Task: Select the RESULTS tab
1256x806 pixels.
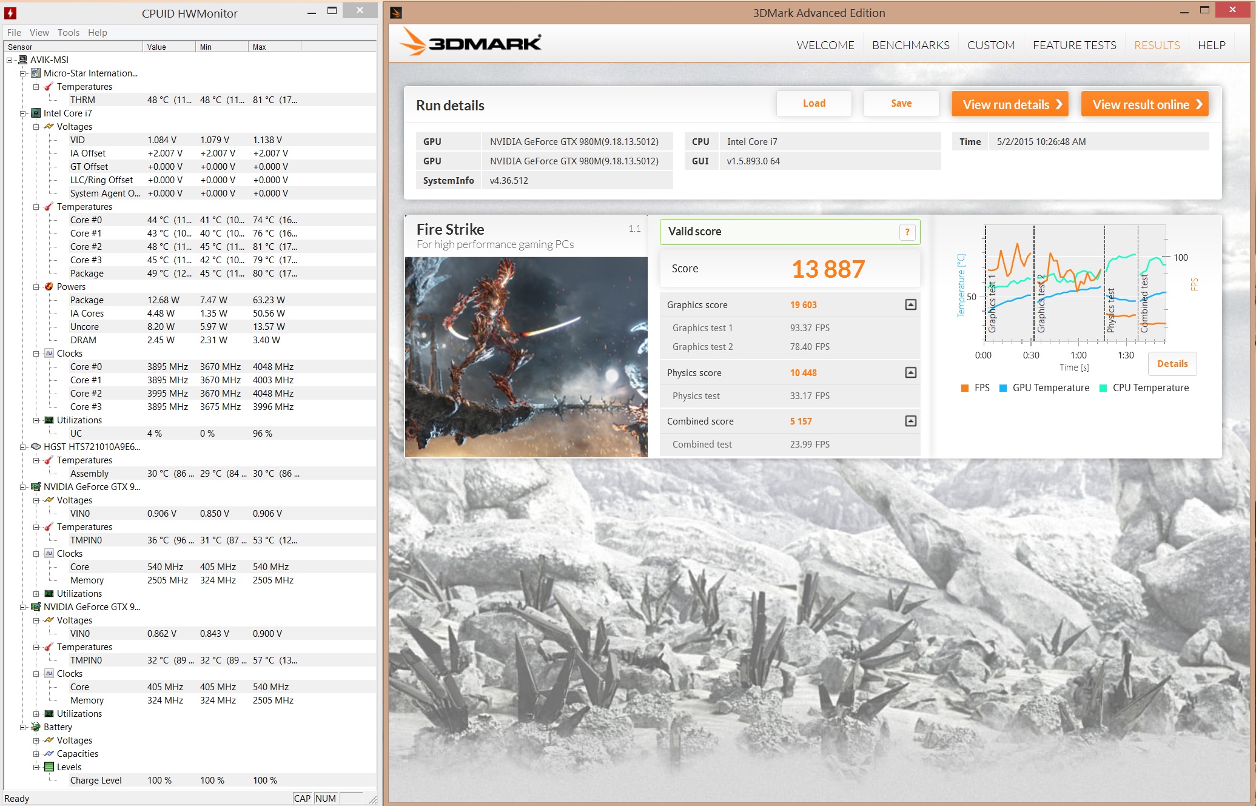Action: [x=1157, y=45]
